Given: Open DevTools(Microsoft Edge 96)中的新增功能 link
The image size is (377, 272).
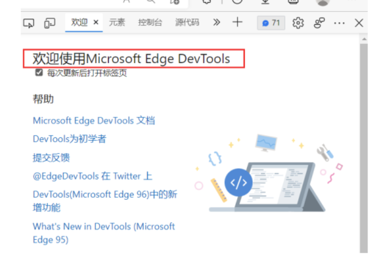Looking at the screenshot, I should point(105,201).
